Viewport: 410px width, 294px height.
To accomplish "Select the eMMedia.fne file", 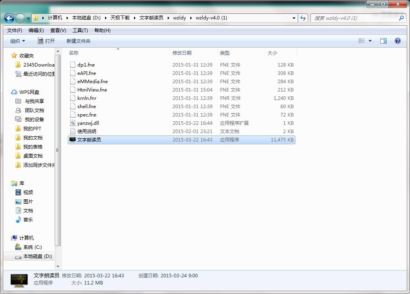I will click(182, 82).
